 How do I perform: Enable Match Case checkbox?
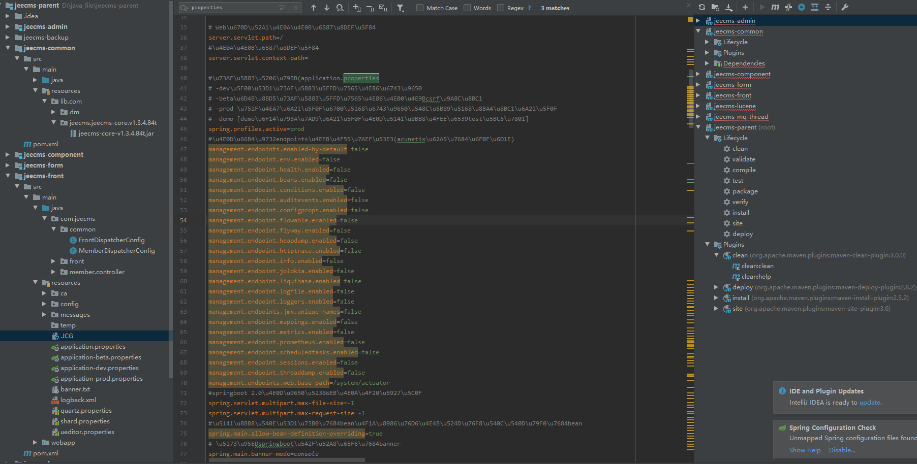pos(420,8)
